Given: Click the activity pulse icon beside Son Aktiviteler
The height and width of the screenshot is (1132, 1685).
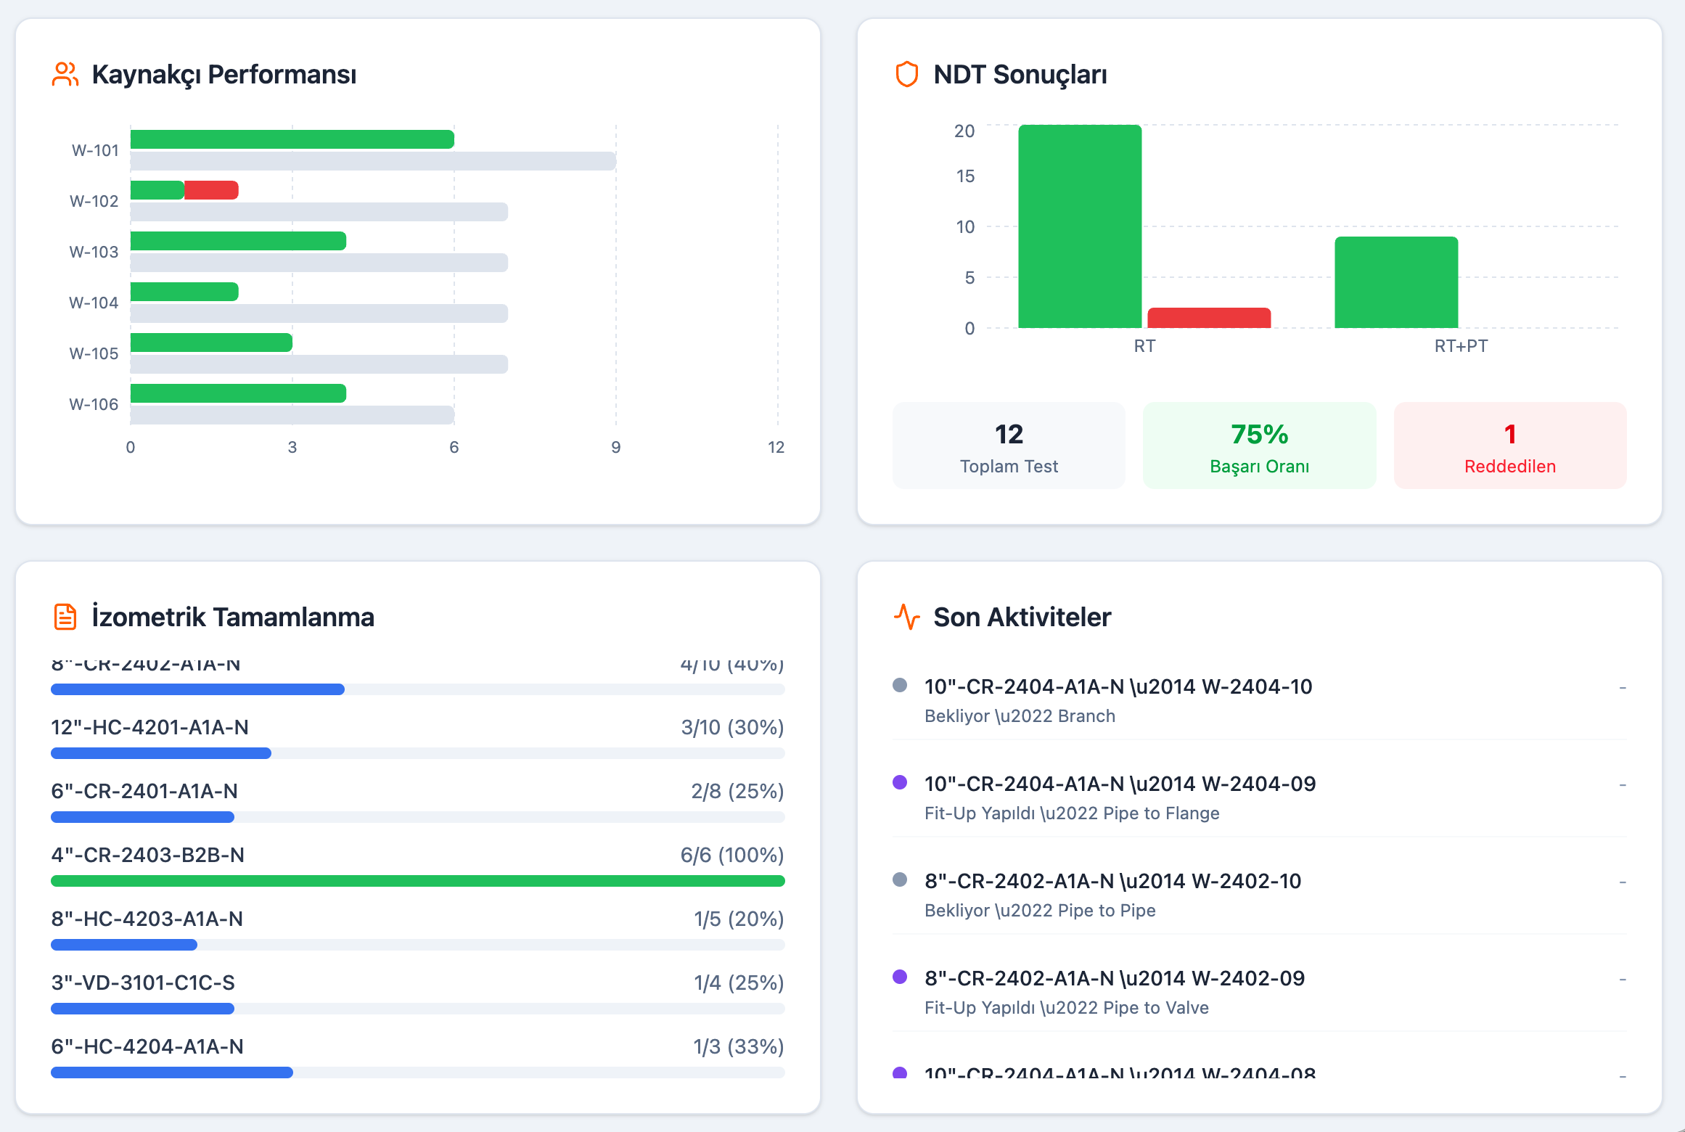Looking at the screenshot, I should (x=906, y=617).
